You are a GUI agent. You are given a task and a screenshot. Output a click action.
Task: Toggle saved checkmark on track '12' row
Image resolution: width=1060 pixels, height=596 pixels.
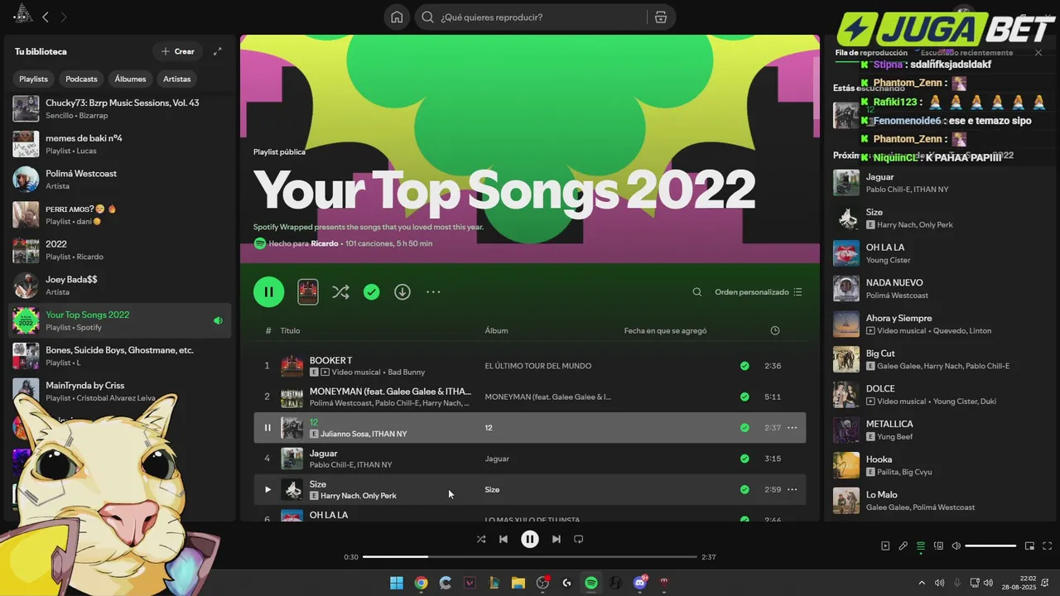point(744,428)
